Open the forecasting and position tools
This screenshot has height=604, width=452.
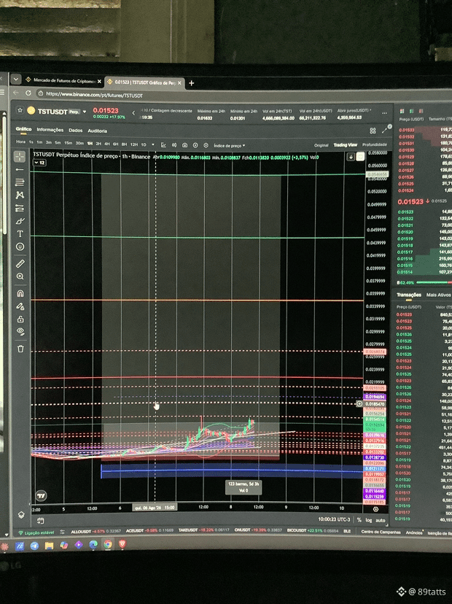[20, 209]
